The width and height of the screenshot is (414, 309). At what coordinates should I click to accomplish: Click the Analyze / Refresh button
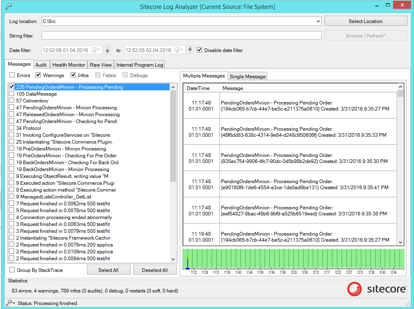[366, 35]
